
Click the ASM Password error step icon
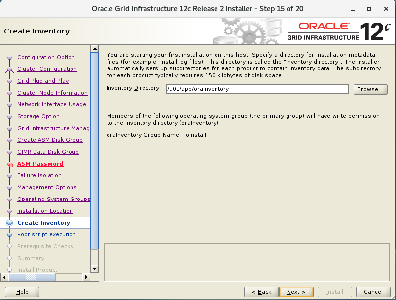(10, 164)
